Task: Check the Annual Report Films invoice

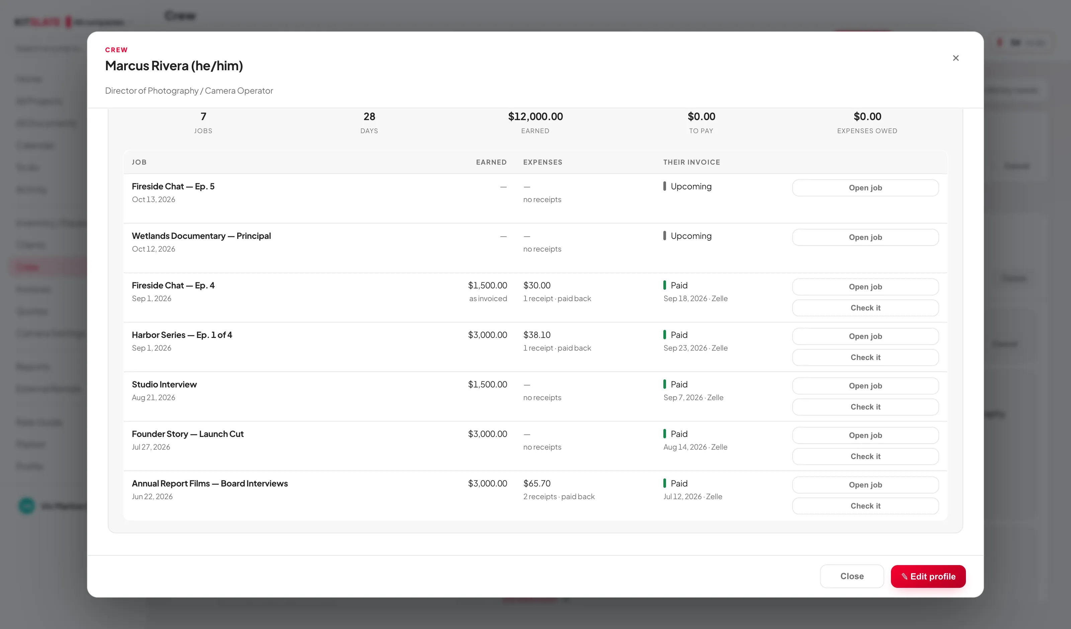Action: [865, 506]
